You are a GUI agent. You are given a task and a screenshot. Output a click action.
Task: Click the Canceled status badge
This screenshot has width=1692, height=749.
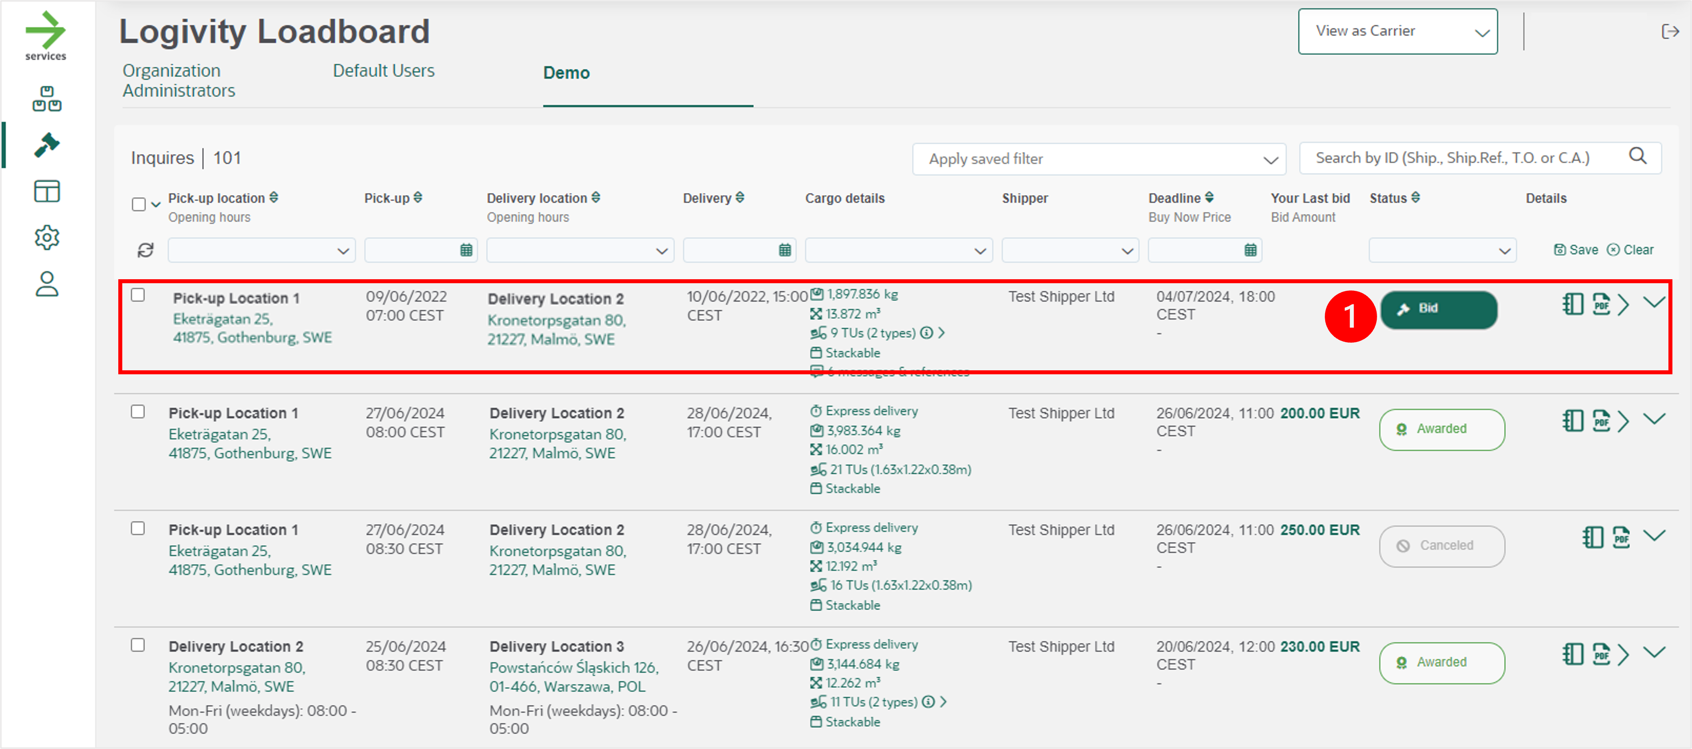pyautogui.click(x=1442, y=546)
